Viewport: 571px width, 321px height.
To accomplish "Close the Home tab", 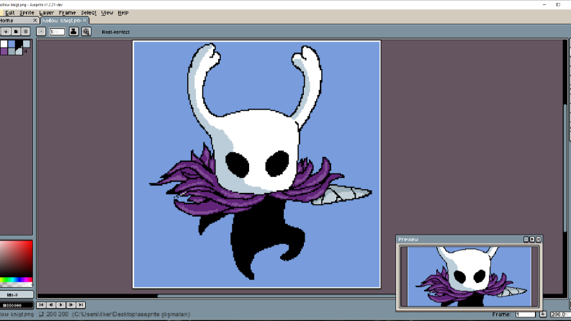I will pos(35,21).
